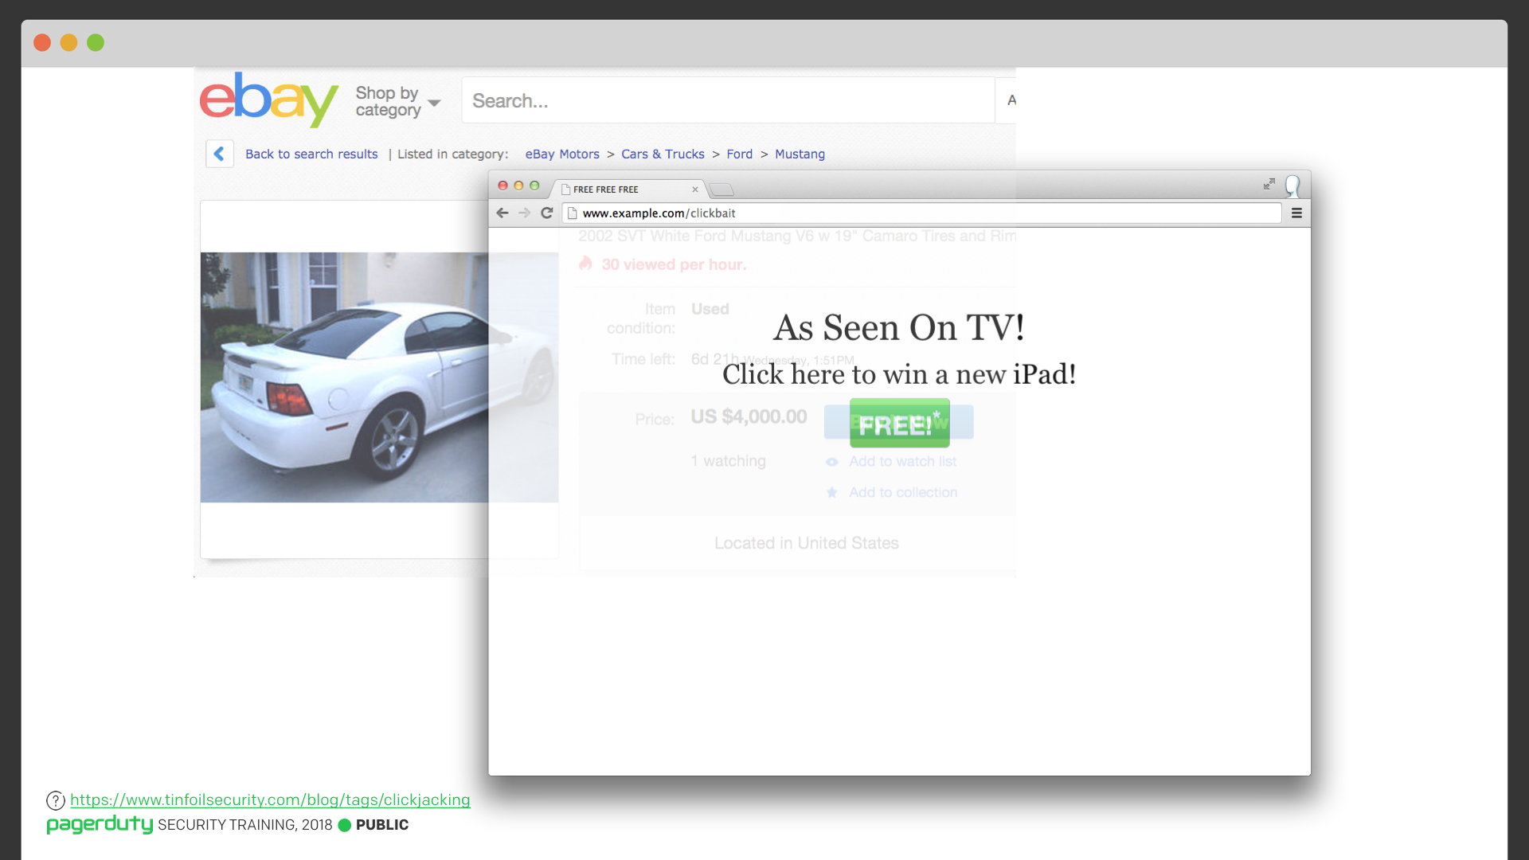This screenshot has height=860, width=1529.
Task: Click the question mark icon by link
Action: [x=56, y=800]
